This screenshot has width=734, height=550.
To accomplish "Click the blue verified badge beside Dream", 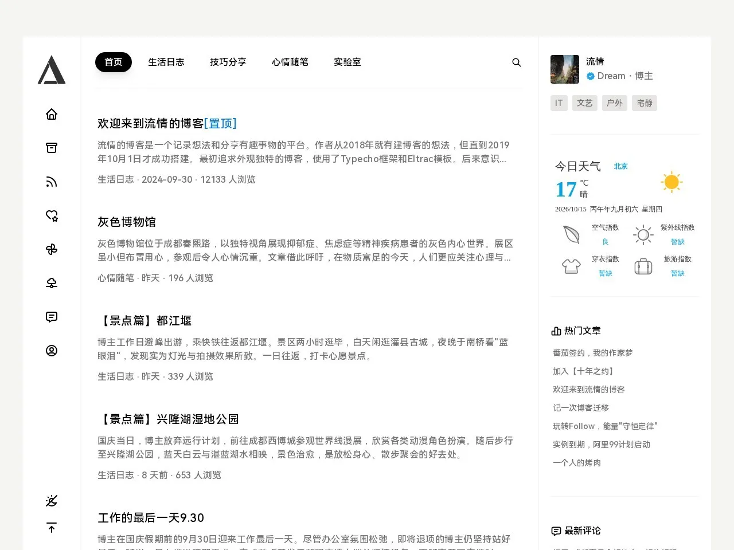I will (x=591, y=76).
